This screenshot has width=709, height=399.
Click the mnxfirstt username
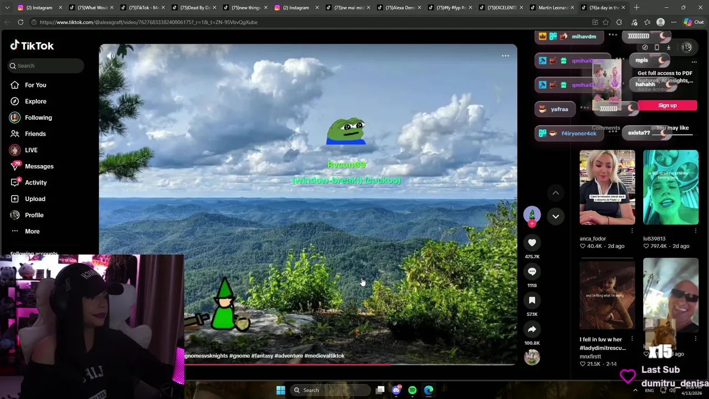coord(590,356)
